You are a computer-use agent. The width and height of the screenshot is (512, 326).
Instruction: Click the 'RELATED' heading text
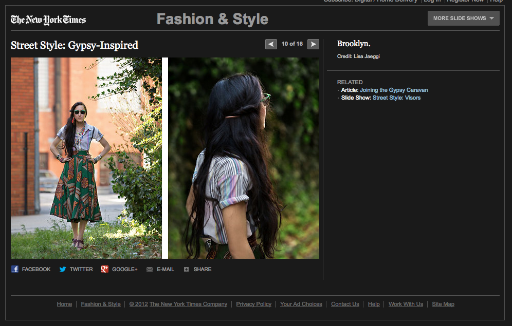(x=350, y=82)
